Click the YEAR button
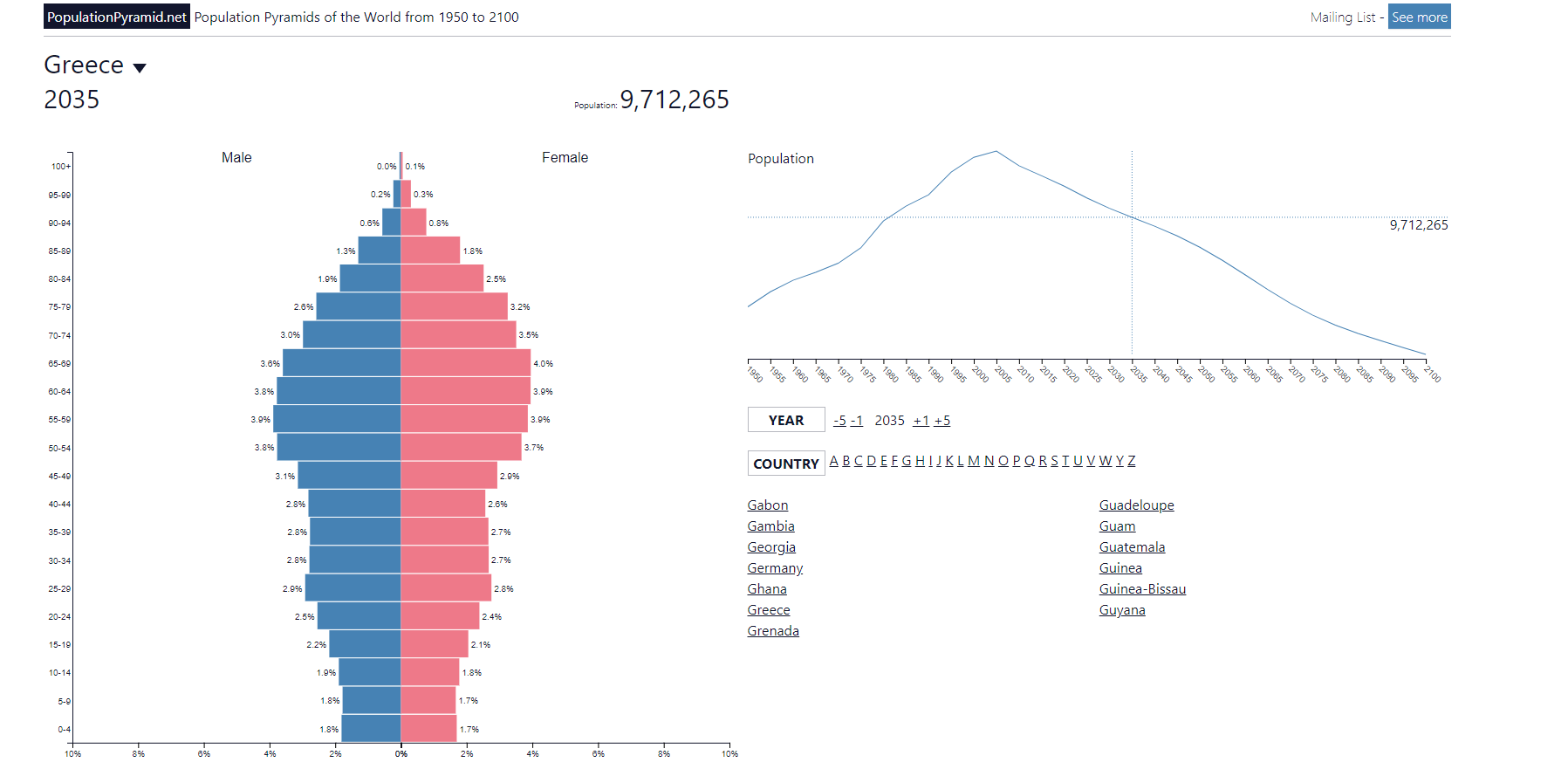 point(786,420)
